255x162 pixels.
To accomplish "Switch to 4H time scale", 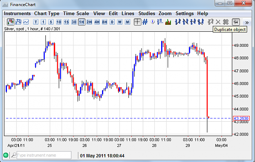I will coord(97,22).
